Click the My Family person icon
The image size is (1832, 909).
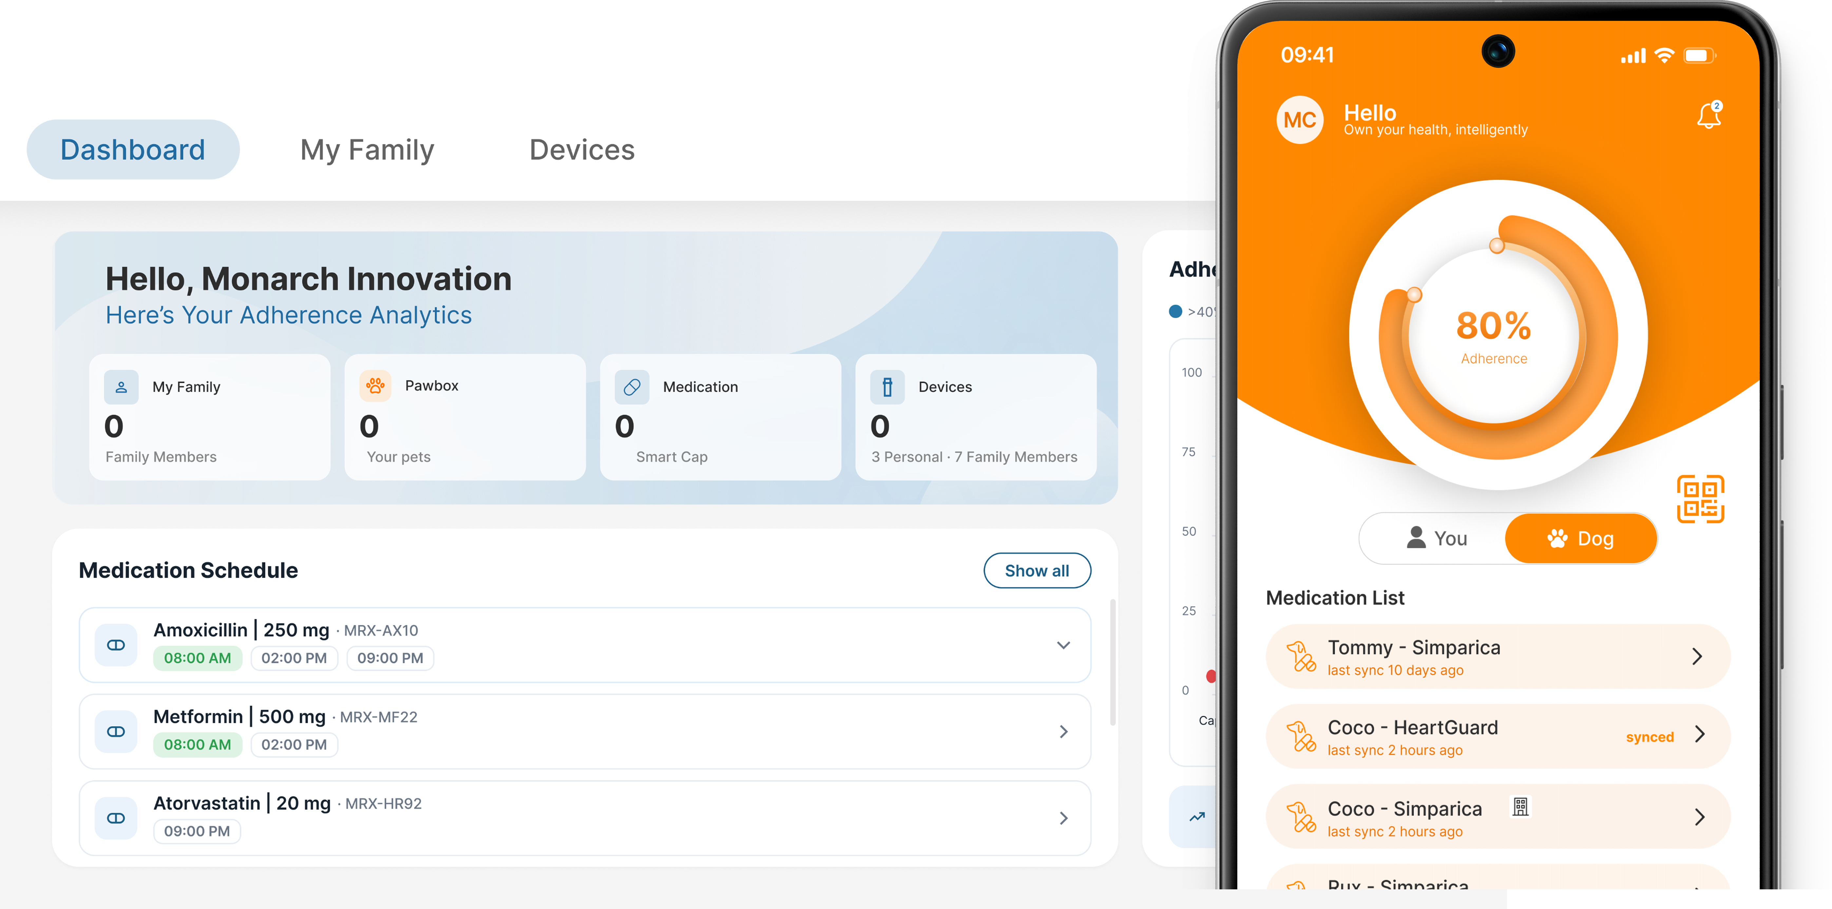pyautogui.click(x=122, y=387)
